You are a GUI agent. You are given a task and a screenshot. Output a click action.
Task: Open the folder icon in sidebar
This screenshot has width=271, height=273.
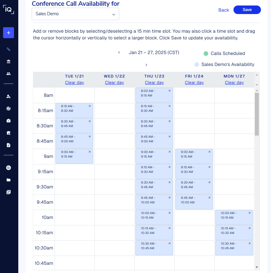click(9, 180)
